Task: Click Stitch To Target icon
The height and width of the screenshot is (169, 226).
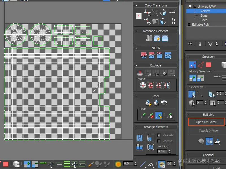Action: click(x=144, y=55)
